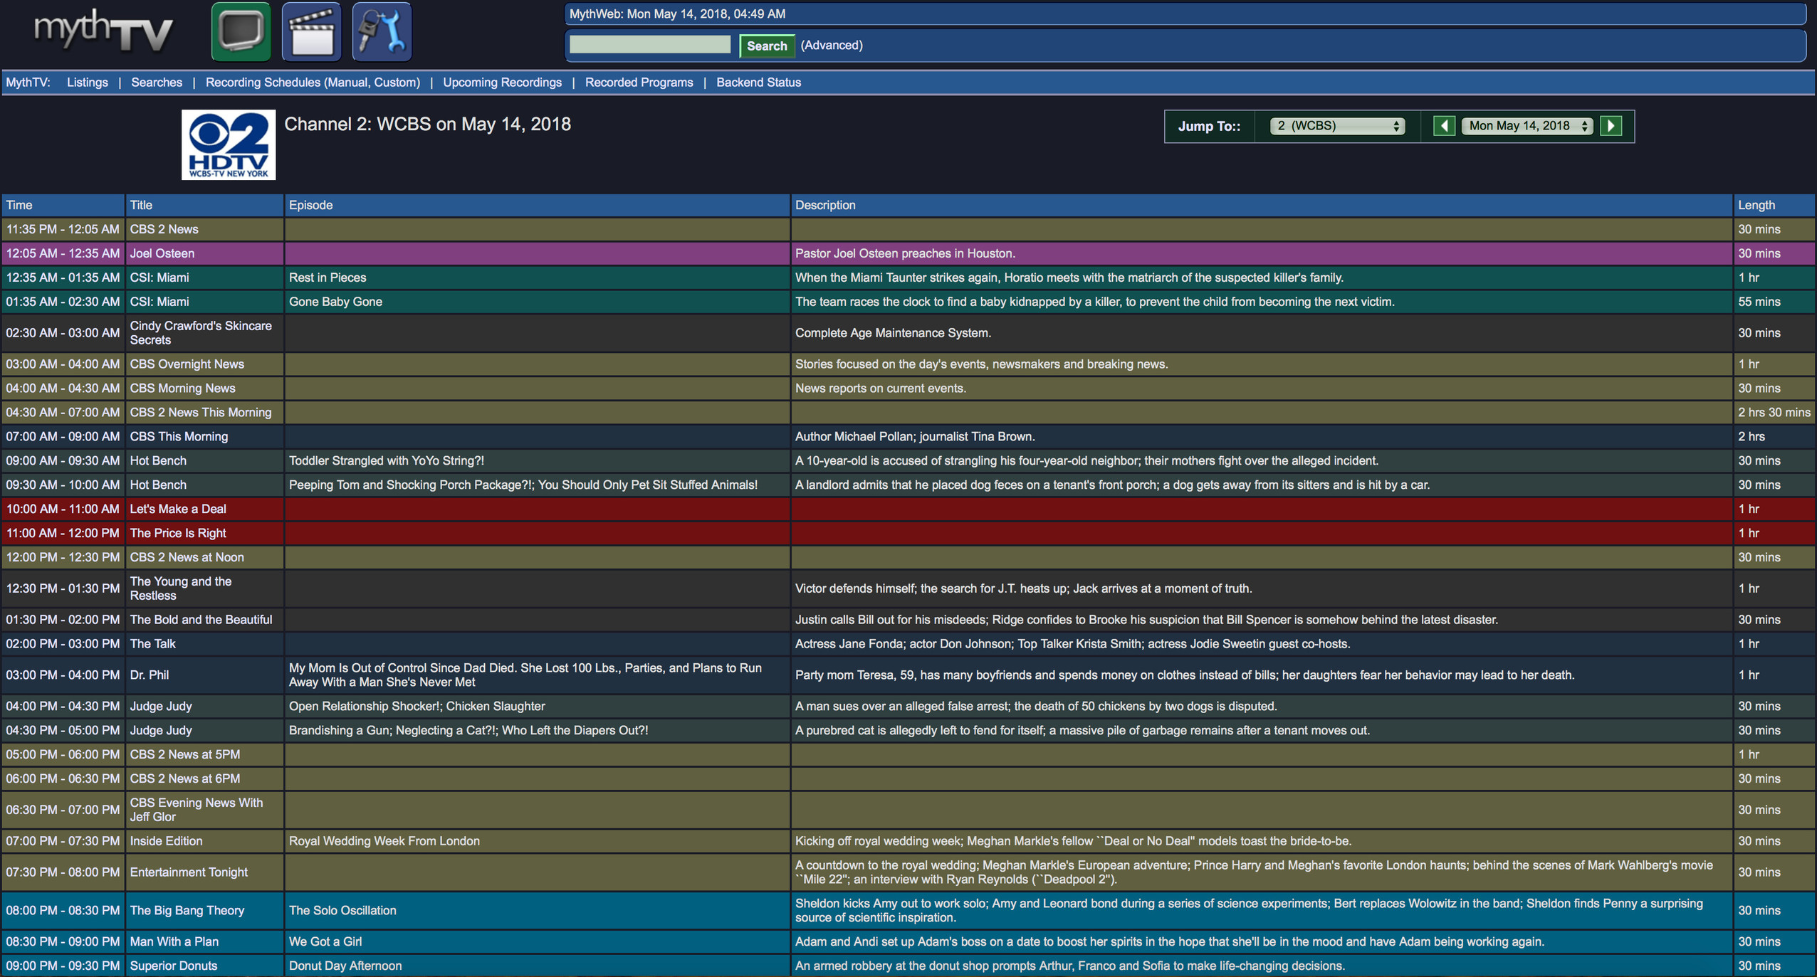
Task: Go to previous day arrow
Action: [1444, 126]
